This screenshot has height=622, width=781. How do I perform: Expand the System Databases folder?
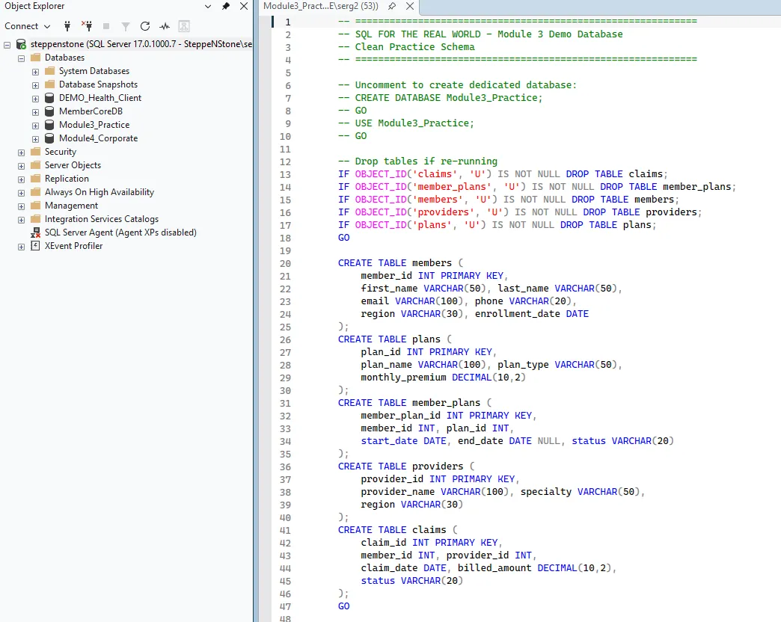pos(35,71)
